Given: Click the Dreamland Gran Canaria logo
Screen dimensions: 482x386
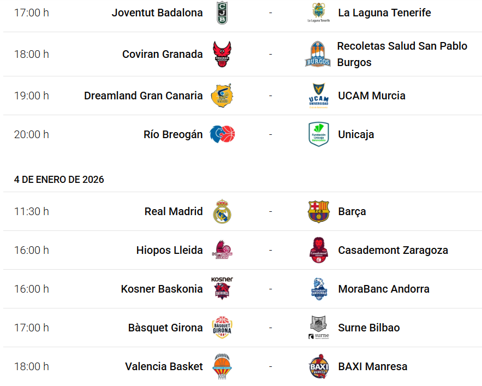Looking at the screenshot, I should point(222,96).
